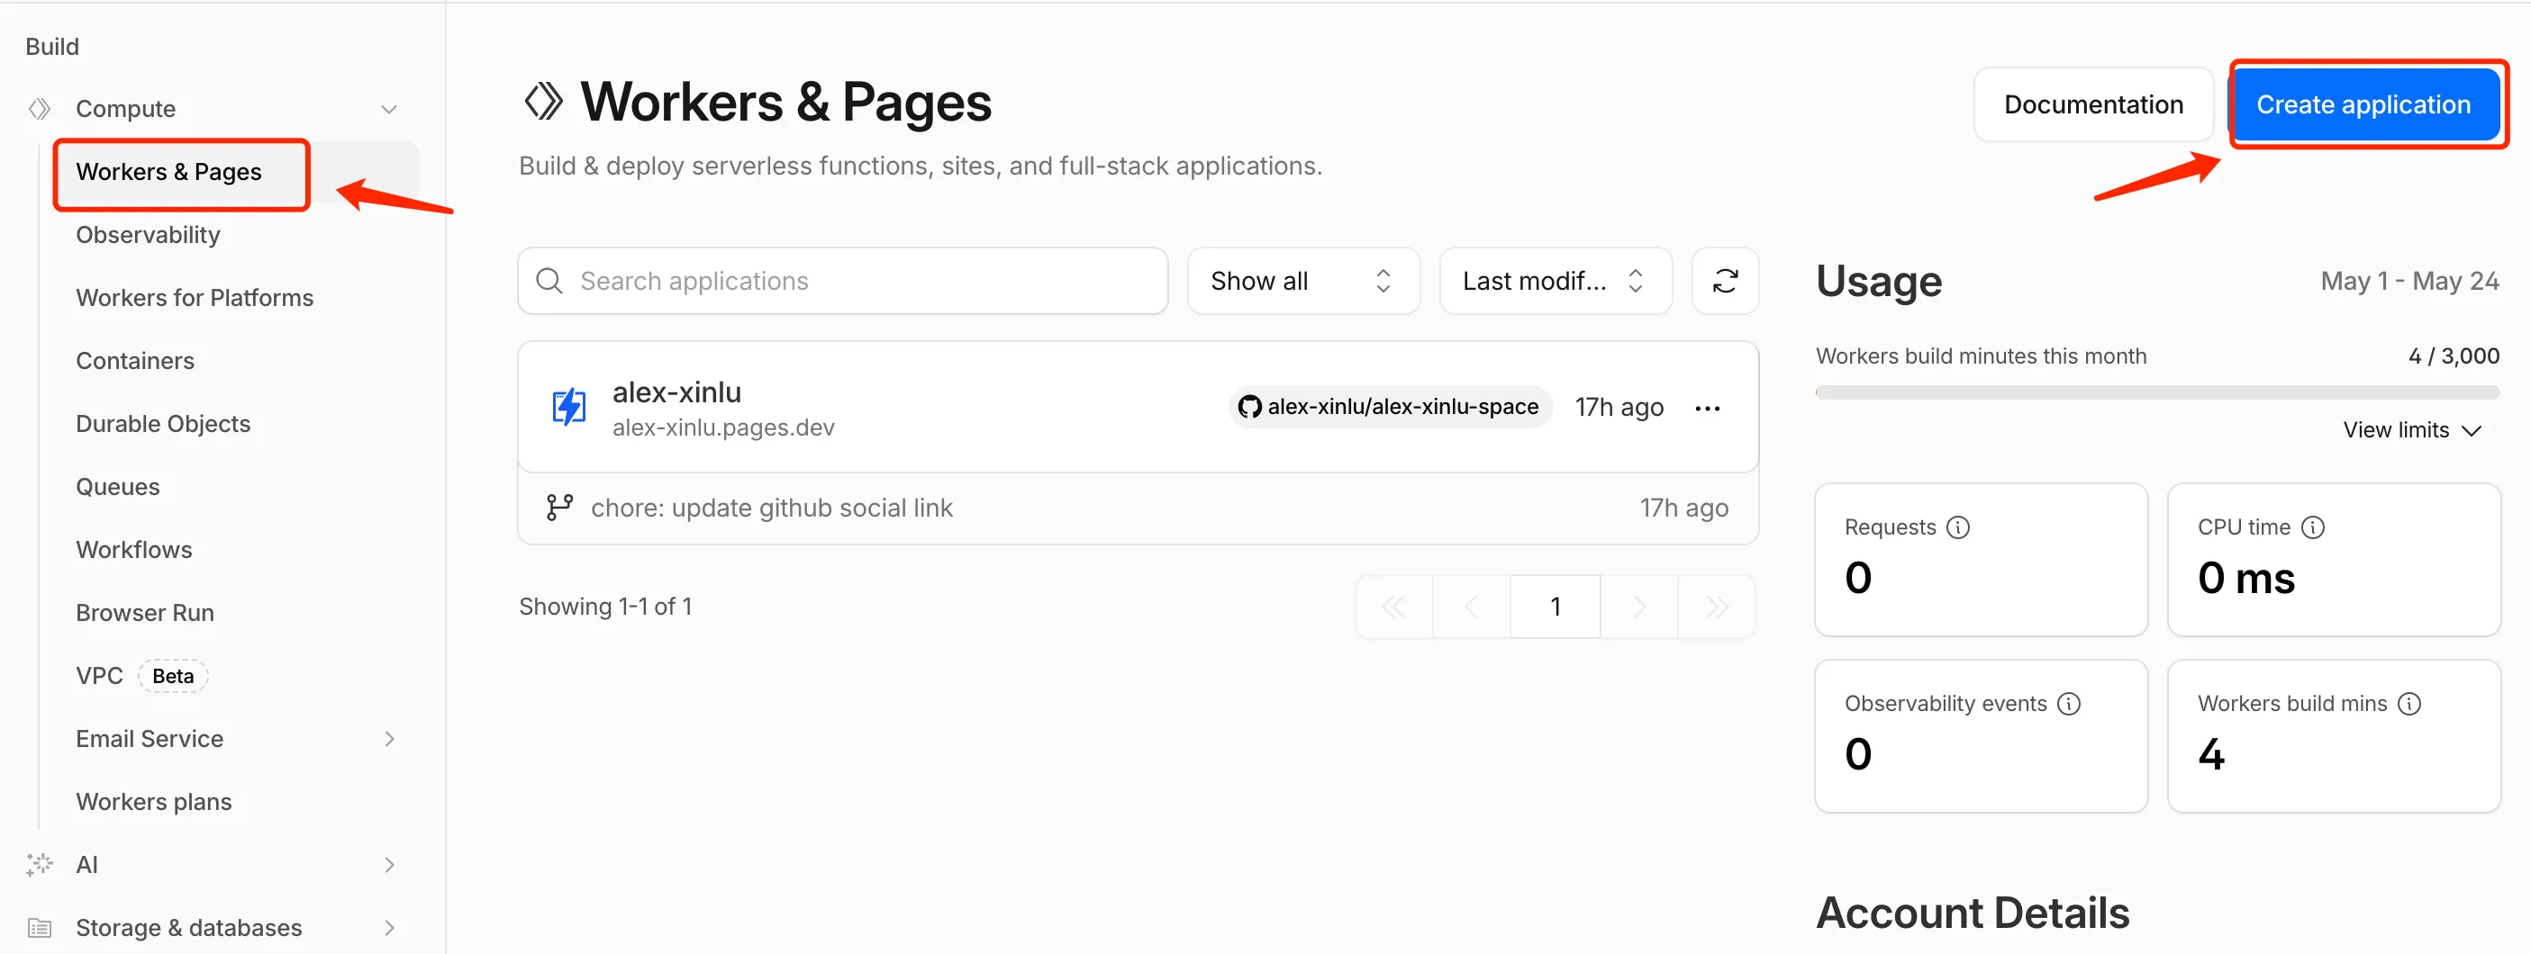The image size is (2531, 954).
Task: Click the alex-xinlu Pages lightning icon
Action: click(569, 408)
